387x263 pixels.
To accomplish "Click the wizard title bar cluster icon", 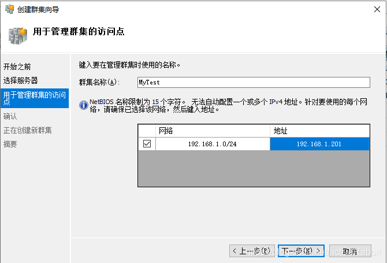I will point(10,9).
